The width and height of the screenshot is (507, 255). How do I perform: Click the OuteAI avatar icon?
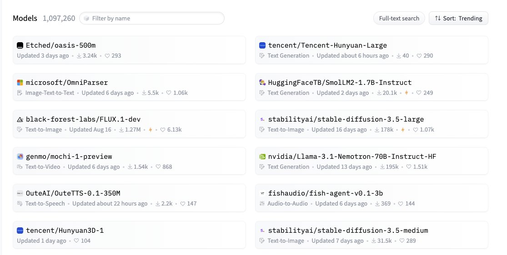pyautogui.click(x=20, y=193)
